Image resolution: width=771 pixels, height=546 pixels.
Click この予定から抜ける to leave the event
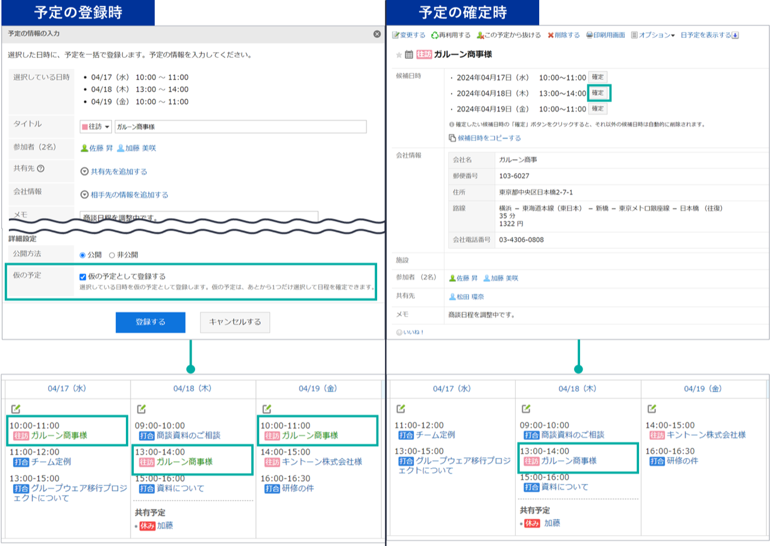point(508,36)
